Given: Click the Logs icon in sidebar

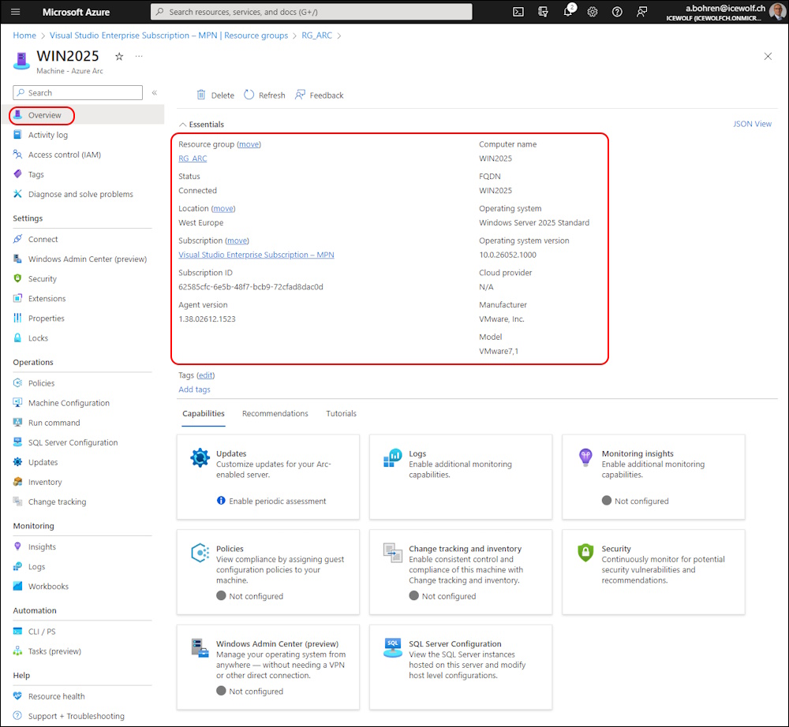Looking at the screenshot, I should [17, 567].
